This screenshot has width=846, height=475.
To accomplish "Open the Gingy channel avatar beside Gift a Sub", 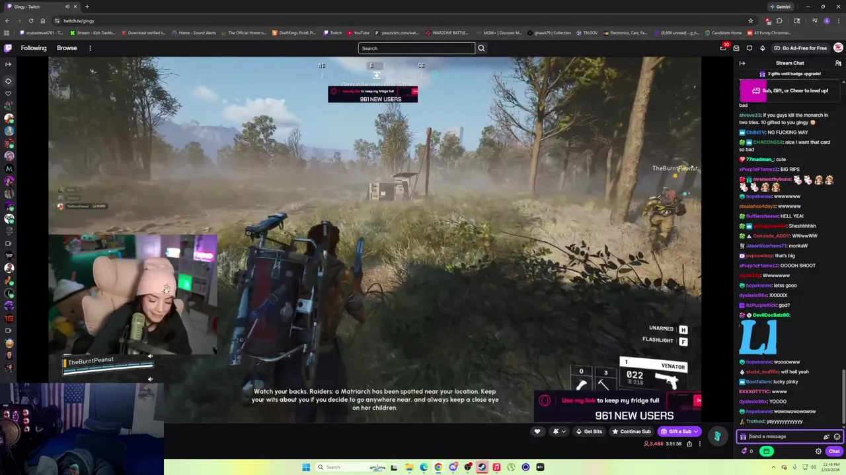I will tap(717, 435).
